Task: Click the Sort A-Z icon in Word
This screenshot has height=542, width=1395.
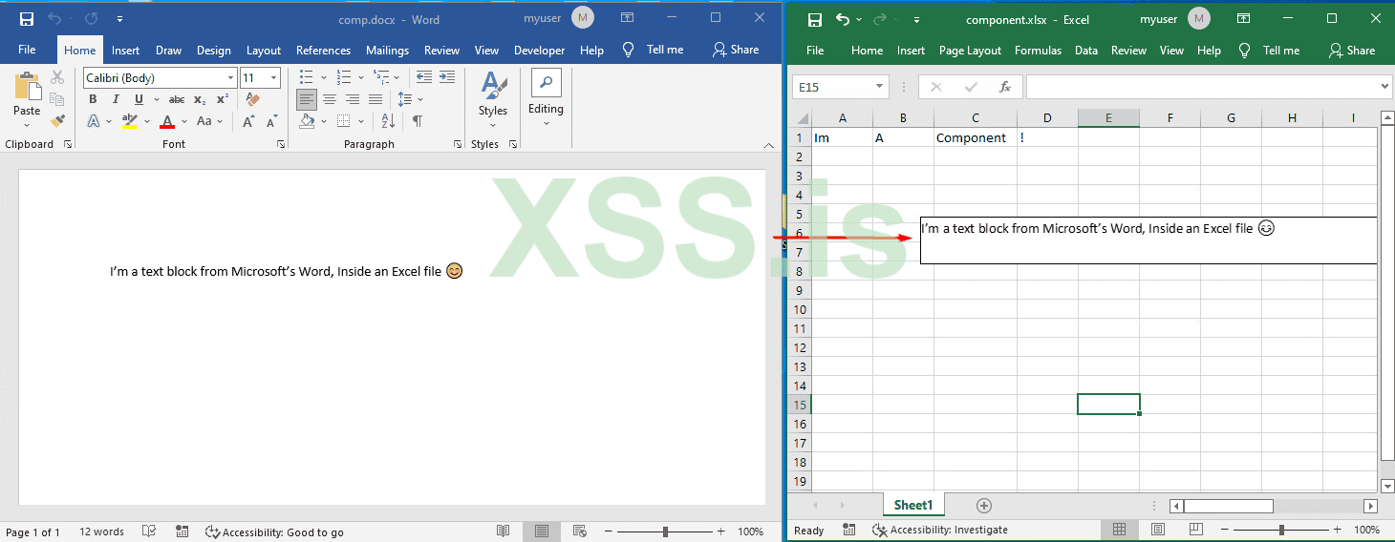Action: pyautogui.click(x=388, y=121)
